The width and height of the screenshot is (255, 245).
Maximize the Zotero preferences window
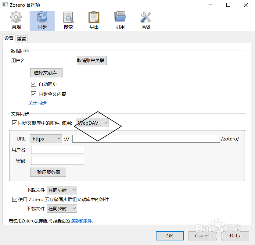228,5
